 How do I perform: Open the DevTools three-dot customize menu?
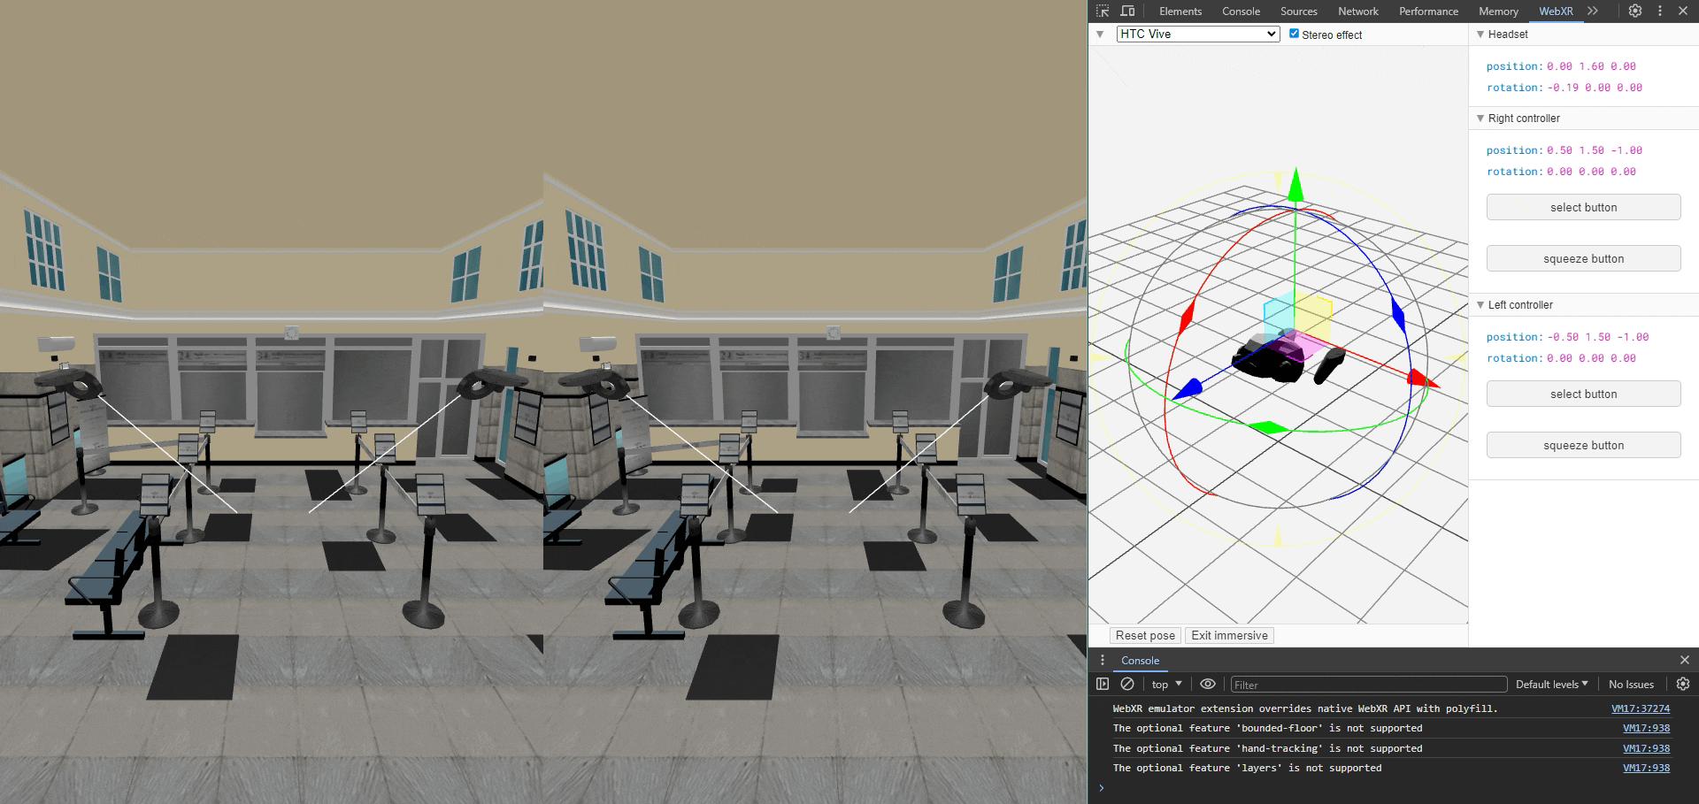(x=1660, y=11)
